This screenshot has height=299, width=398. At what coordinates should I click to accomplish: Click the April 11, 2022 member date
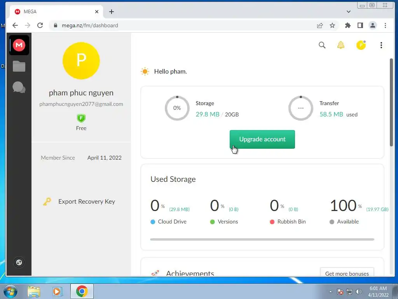(x=104, y=158)
